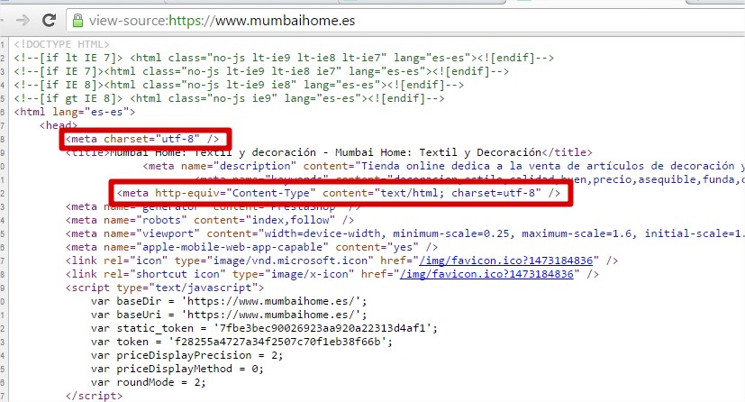The width and height of the screenshot is (745, 402).
Task: Click the var static_token line
Action: pos(264,328)
